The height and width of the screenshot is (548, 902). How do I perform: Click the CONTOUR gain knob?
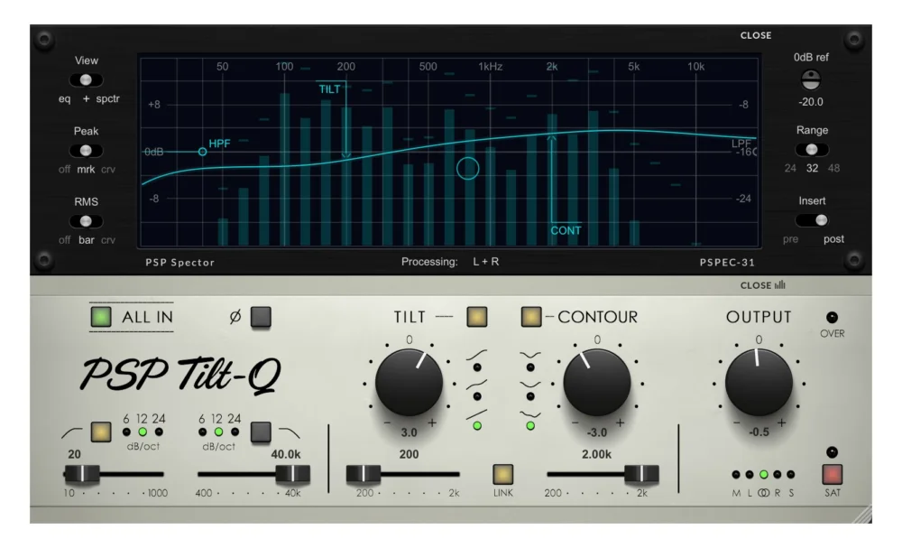(x=596, y=382)
